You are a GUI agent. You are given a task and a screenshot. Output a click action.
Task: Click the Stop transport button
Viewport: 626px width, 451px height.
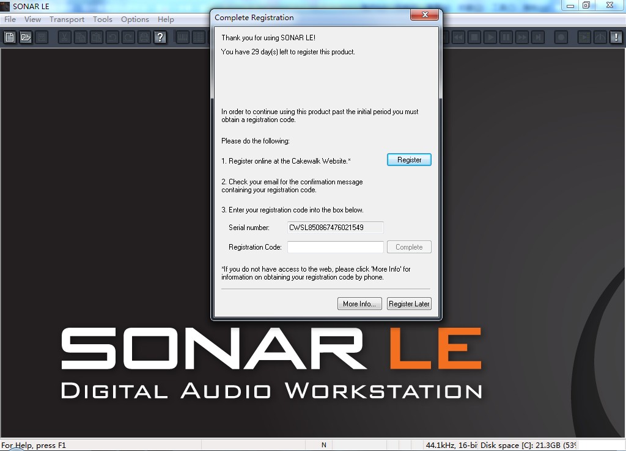tap(474, 37)
